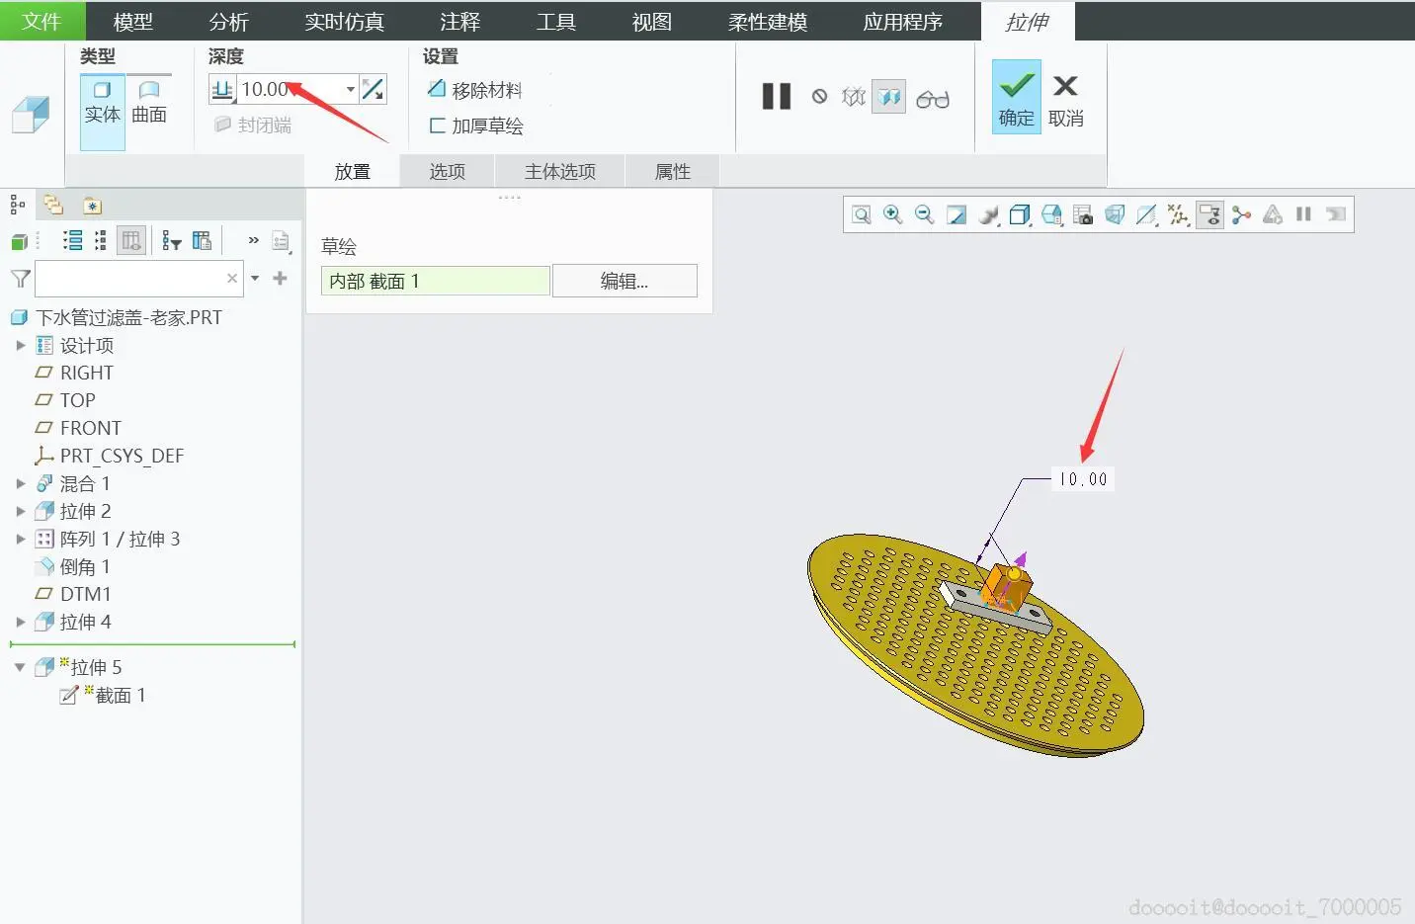Open the depth value dropdown arrow
The width and height of the screenshot is (1415, 924).
[350, 89]
